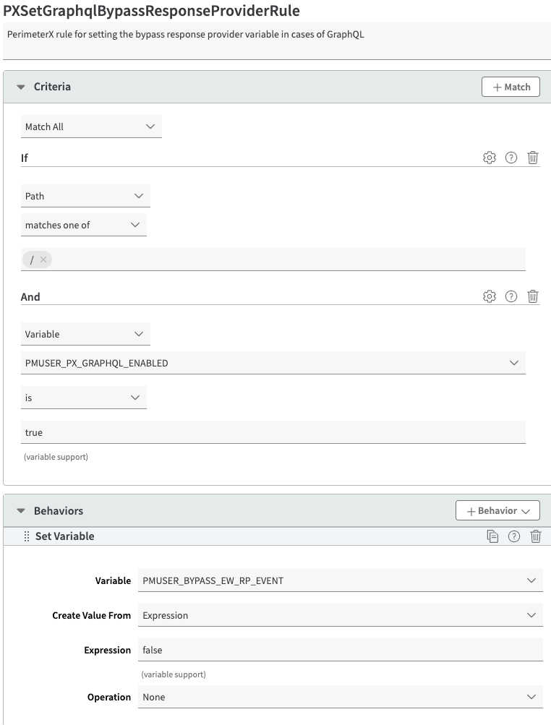
Task: Delete the If match condition
Action: pyautogui.click(x=533, y=158)
